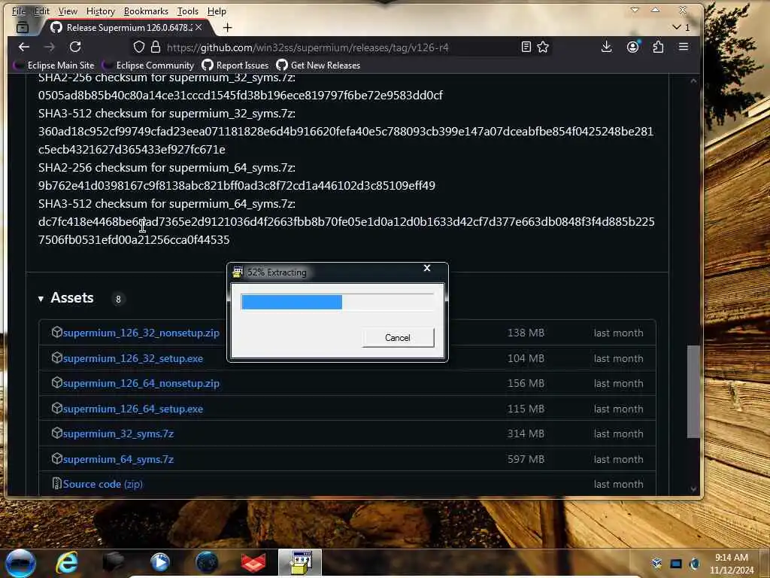Viewport: 770px width, 578px height.
Task: Click the 597 MB size text
Action: tap(526, 460)
